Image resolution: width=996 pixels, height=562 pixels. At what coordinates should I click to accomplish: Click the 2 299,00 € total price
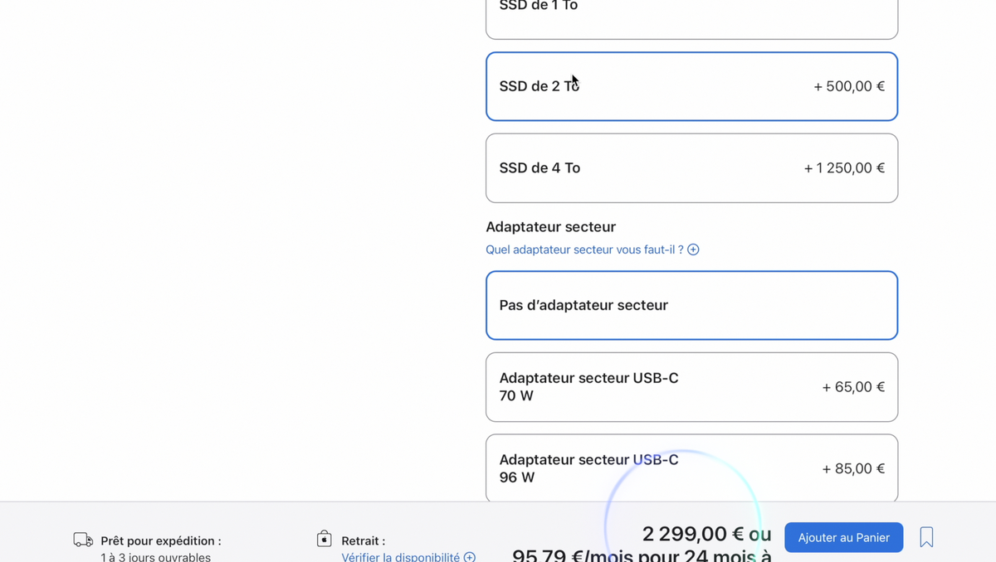click(x=695, y=534)
